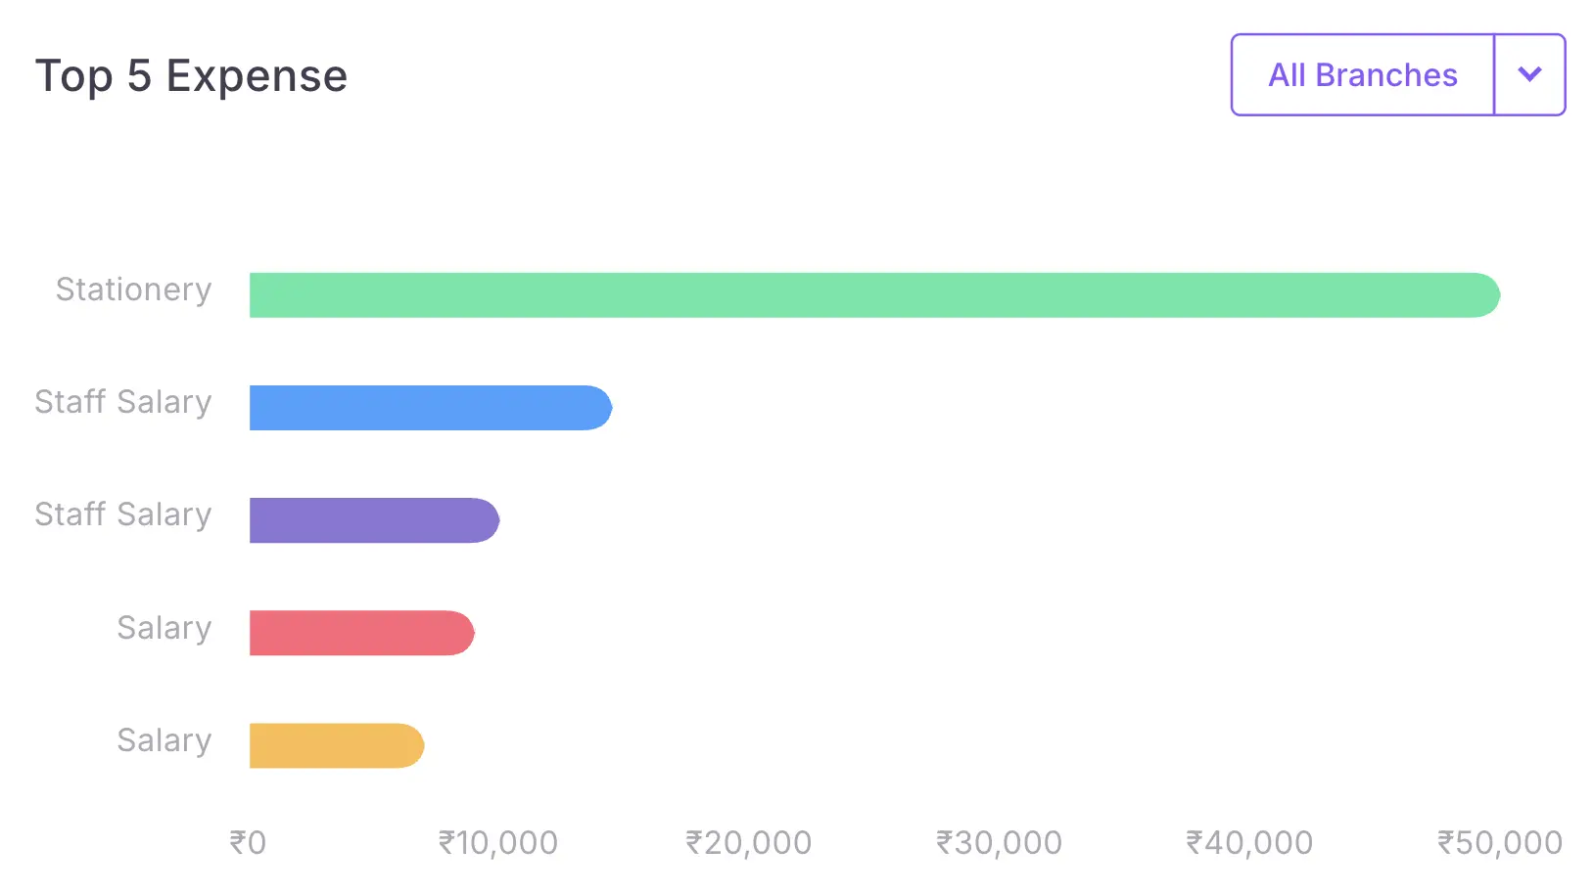1594x892 pixels.
Task: Click Staff Salary label beside blue bar
Action: [123, 402]
